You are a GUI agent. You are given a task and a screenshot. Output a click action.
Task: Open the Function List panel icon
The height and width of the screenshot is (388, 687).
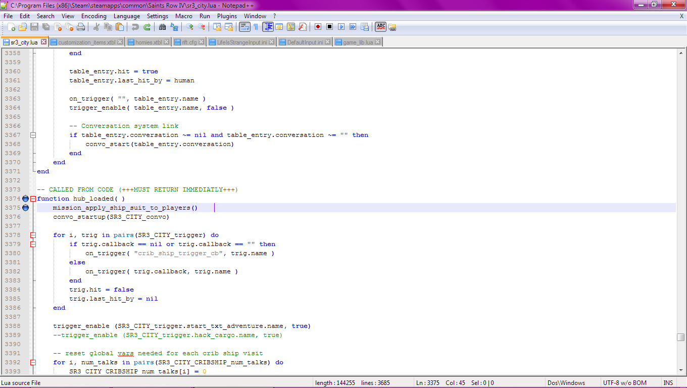[x=302, y=27]
